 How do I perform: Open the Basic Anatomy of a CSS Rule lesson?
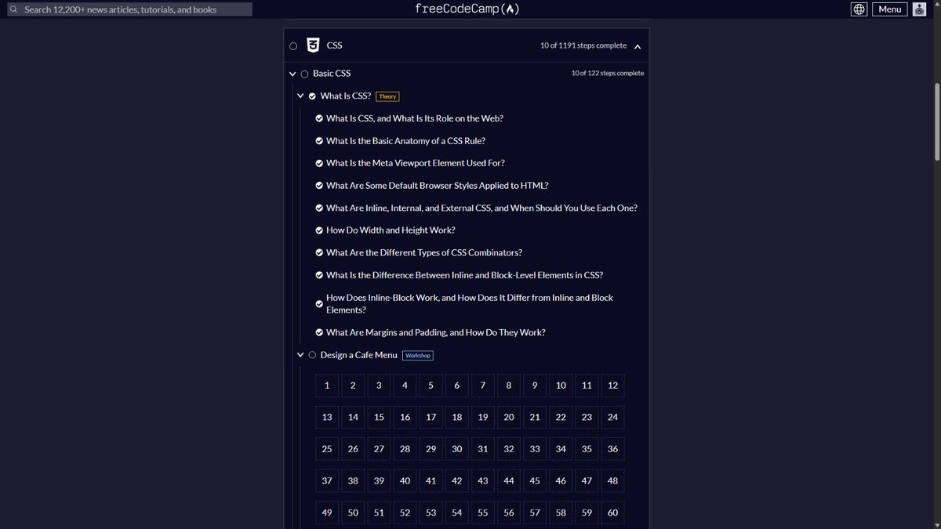[405, 140]
